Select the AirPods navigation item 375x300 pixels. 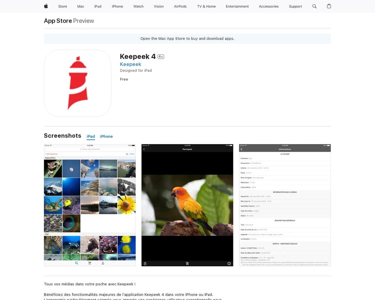coord(180,6)
